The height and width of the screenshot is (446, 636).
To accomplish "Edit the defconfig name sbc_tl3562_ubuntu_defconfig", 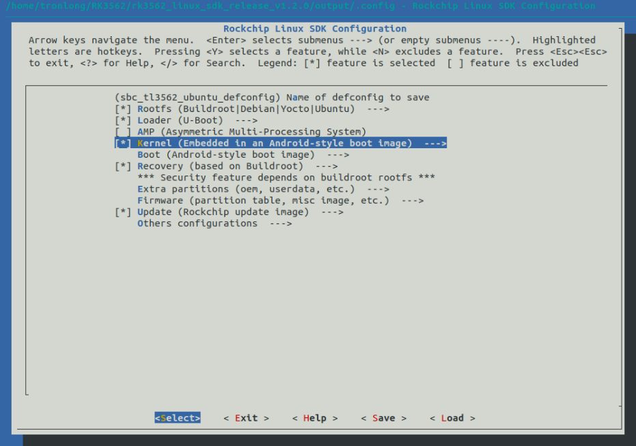I will click(197, 98).
